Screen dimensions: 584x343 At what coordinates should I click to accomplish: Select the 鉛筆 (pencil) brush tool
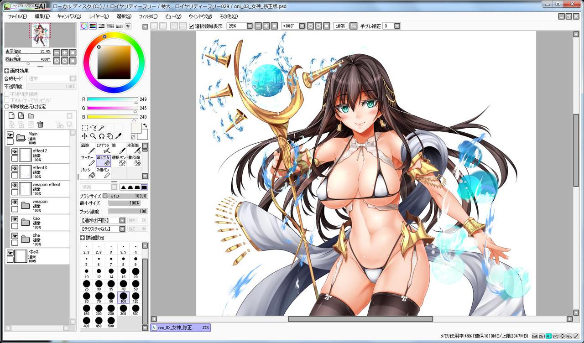coord(88,148)
